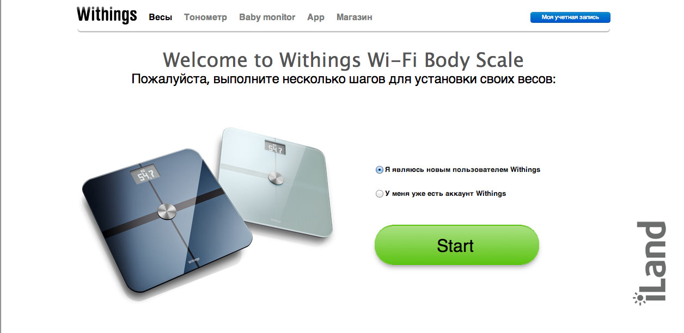Image resolution: width=684 pixels, height=333 pixels.
Task: Click the Welcome to Withings Wi-Fi Body Scale heading
Action: (x=343, y=59)
